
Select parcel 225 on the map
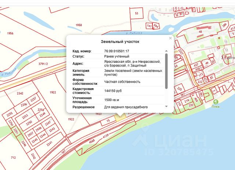180,89
